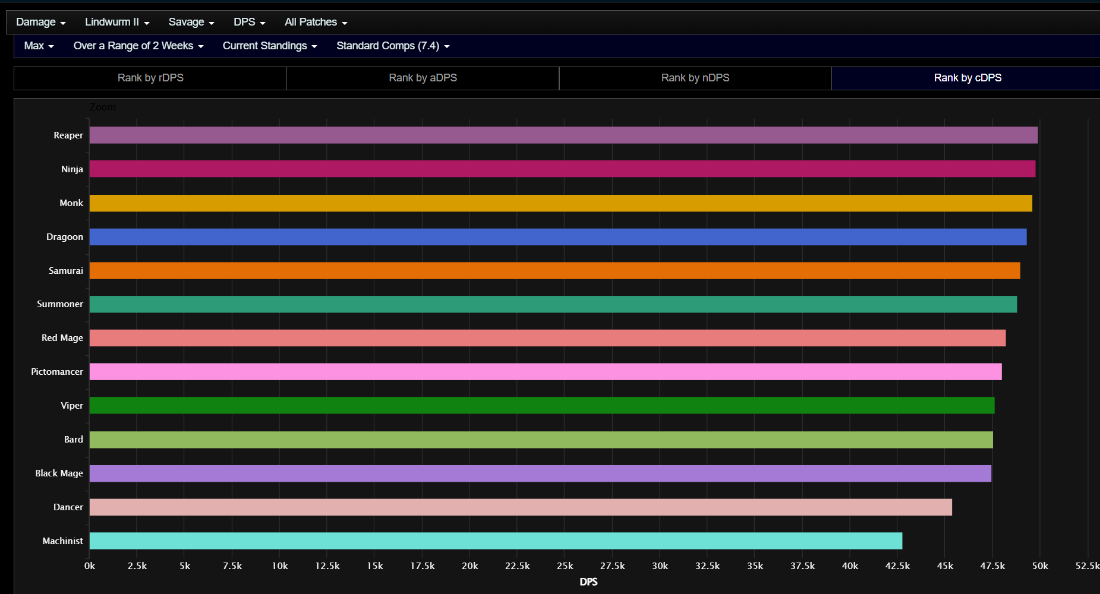This screenshot has width=1100, height=594.
Task: Open the Savage difficulty dropdown
Action: pos(191,22)
